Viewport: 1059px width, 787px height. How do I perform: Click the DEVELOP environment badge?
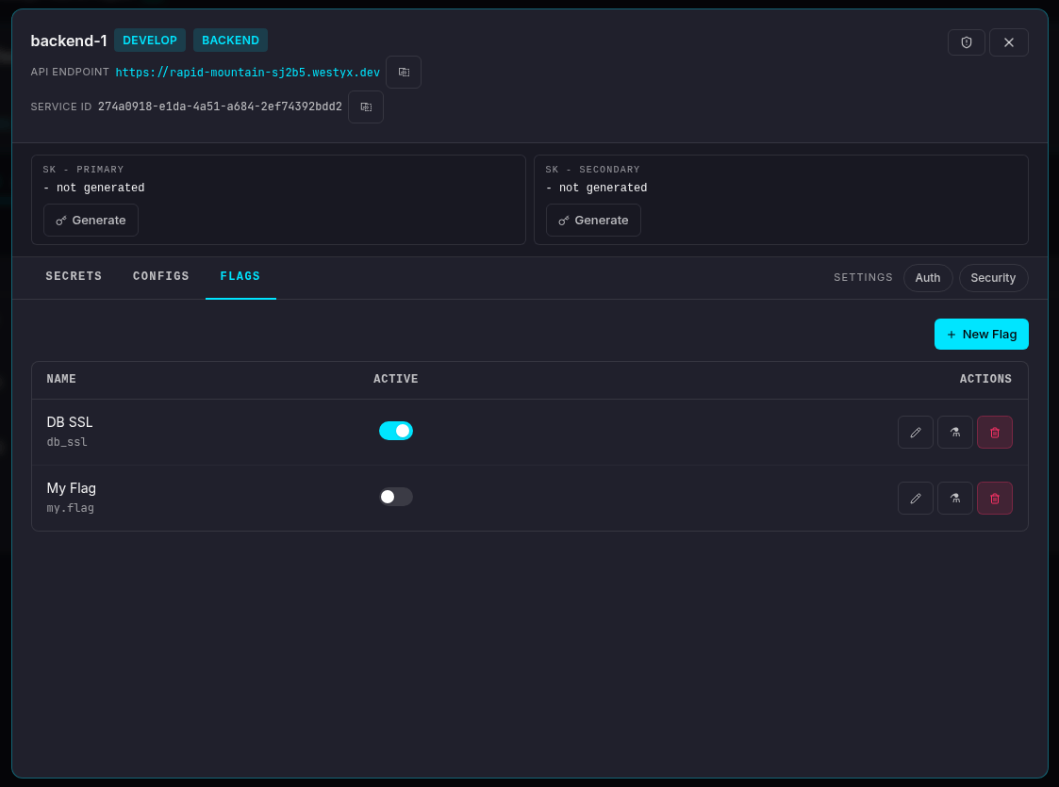click(x=150, y=41)
